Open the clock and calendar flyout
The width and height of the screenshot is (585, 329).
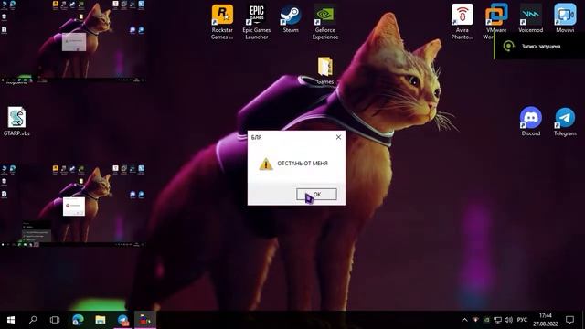(546, 320)
